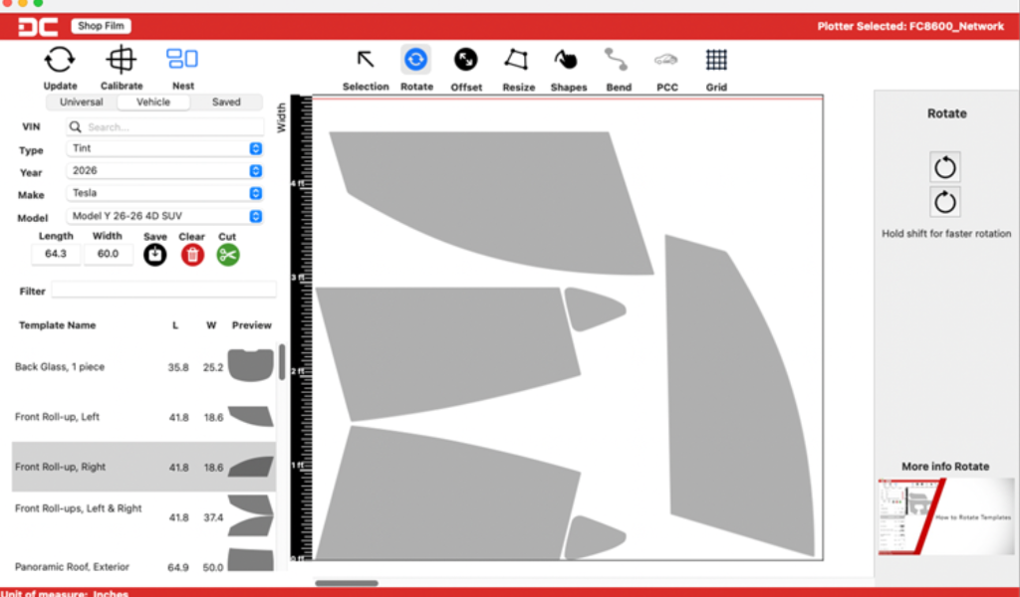1020x597 pixels.
Task: Click the PCC car icon
Action: click(x=666, y=60)
